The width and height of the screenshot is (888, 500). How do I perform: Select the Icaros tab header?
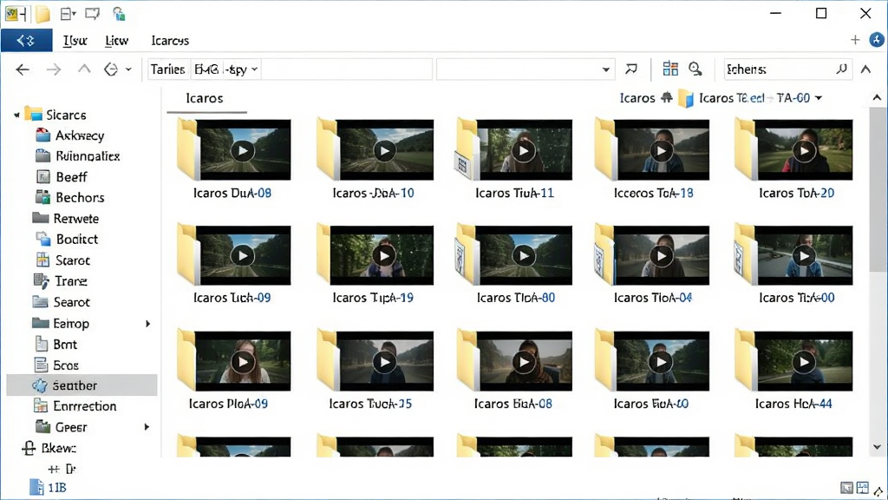205,98
